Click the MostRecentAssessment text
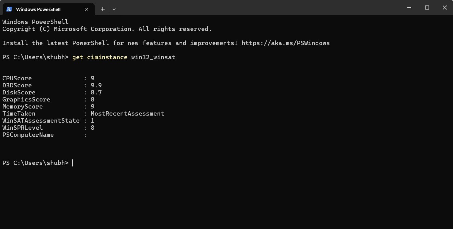 tap(128, 114)
